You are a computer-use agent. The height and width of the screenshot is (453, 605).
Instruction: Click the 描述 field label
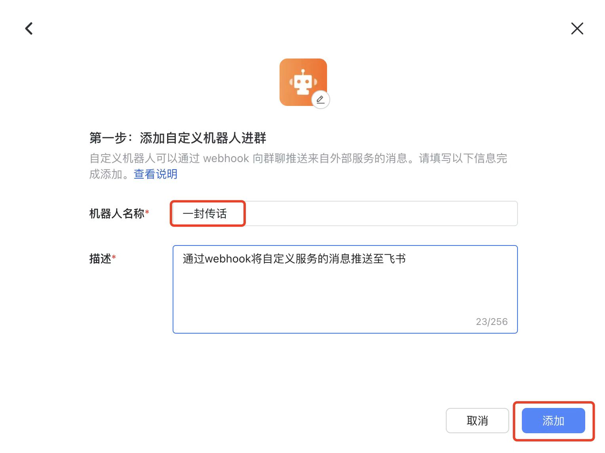click(100, 259)
